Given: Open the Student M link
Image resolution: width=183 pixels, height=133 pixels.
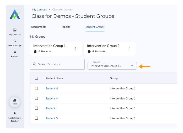Looking at the screenshot, I should (52, 98).
